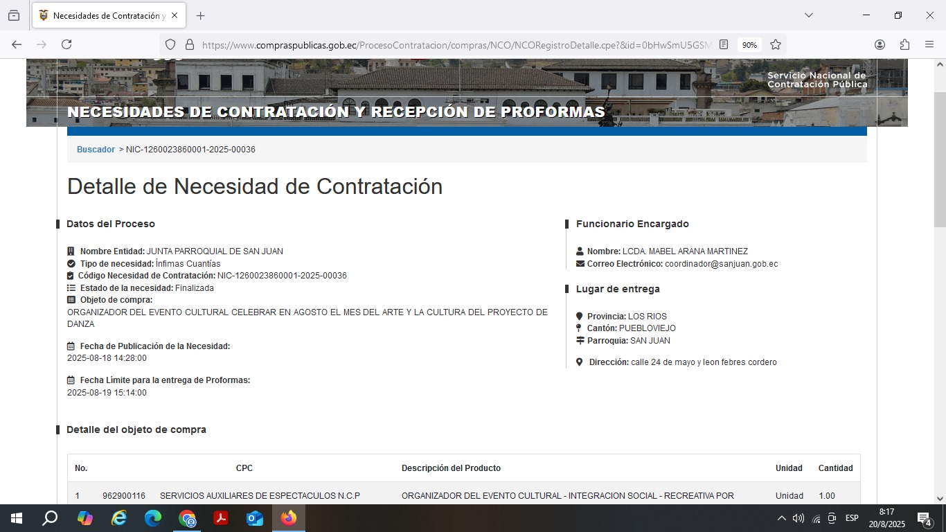Open the tracking protection shield panel
This screenshot has width=946, height=532.
[x=170, y=44]
